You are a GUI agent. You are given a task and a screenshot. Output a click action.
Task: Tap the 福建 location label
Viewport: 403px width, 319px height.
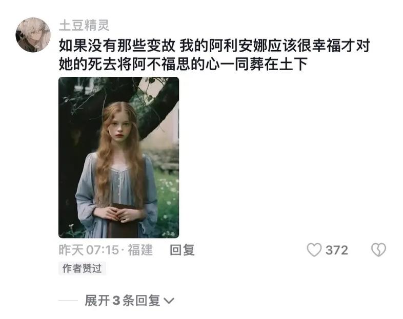click(x=140, y=250)
